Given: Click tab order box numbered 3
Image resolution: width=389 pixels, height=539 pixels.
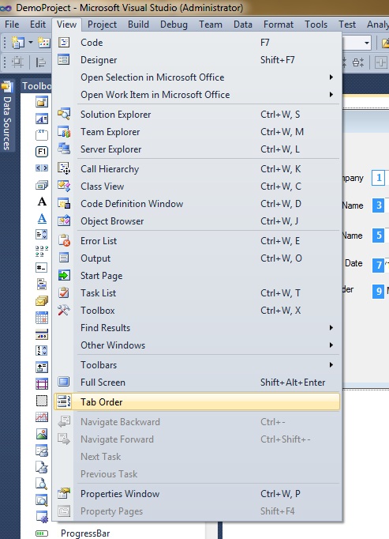Looking at the screenshot, I should coord(379,205).
